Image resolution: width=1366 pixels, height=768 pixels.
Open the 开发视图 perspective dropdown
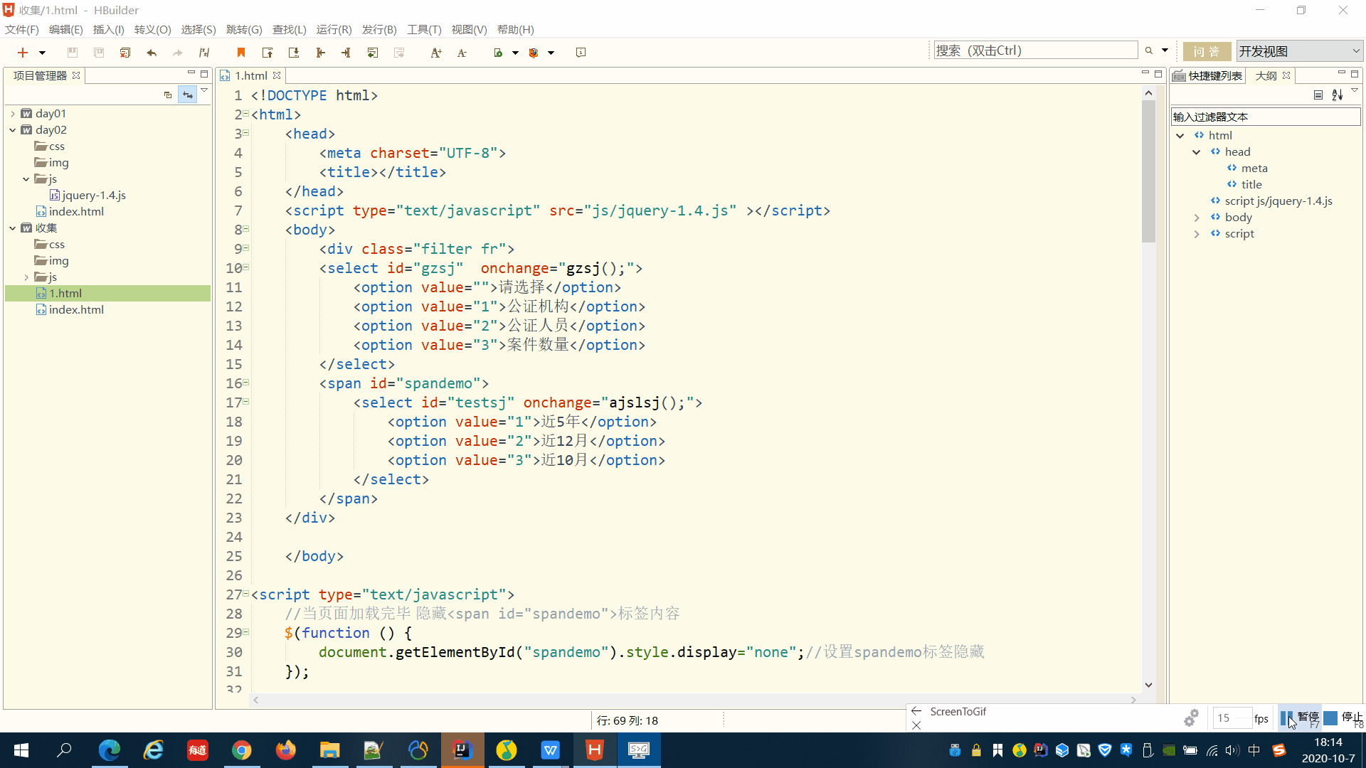point(1299,51)
